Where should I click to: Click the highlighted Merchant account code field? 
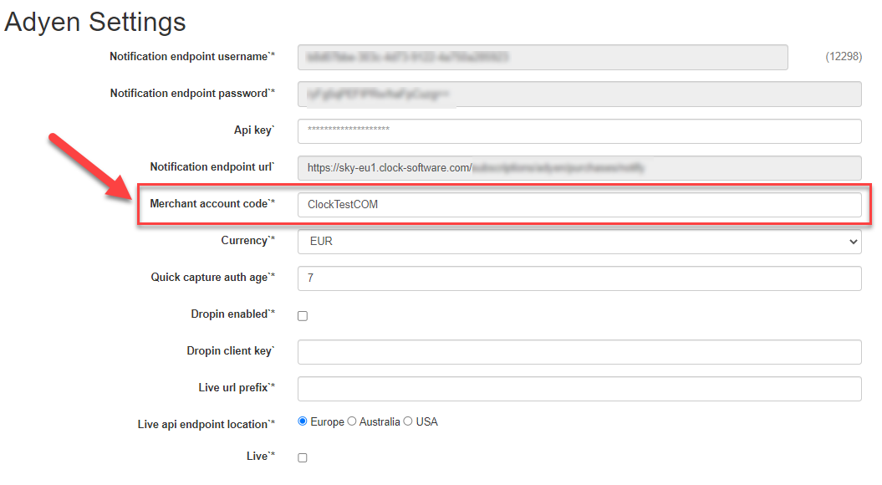pyautogui.click(x=577, y=205)
